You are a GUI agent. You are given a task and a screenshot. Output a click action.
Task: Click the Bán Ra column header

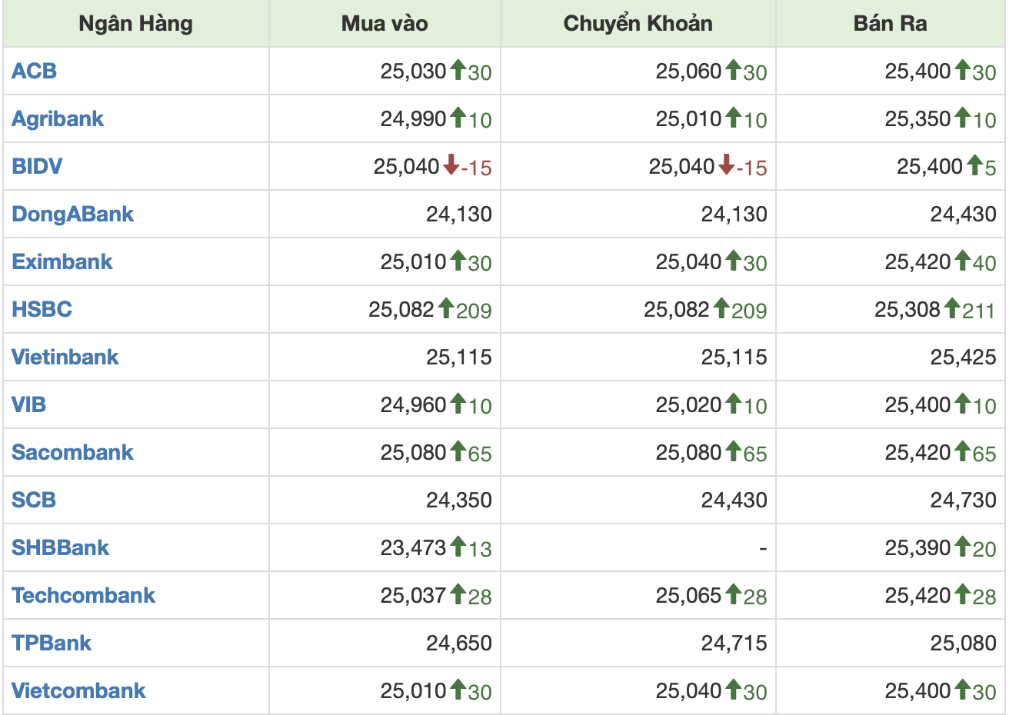coord(890,24)
